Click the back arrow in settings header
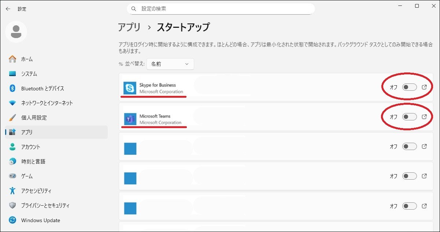This screenshot has width=440, height=232. tap(8, 9)
